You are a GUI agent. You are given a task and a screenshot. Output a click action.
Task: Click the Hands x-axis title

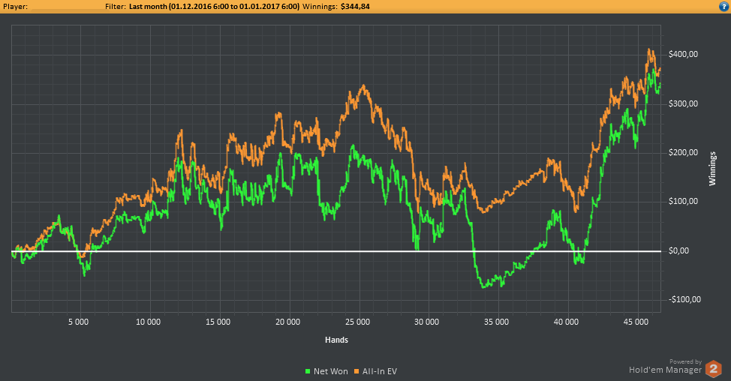(336, 340)
